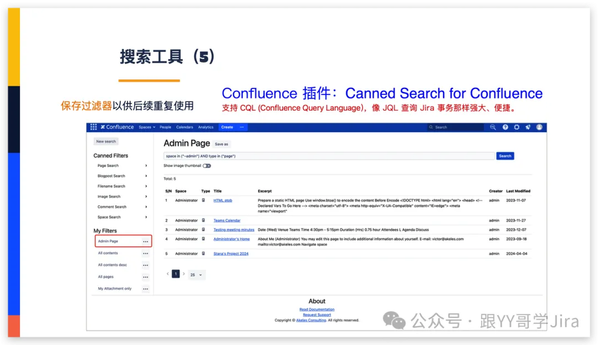Expand Image Search canned filter
Screen dimensions: 598x345
146,197
